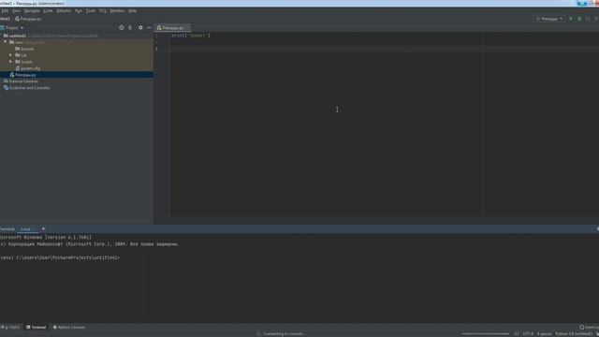Minimize the PyCharm window
599x337 pixels.
point(582,3)
